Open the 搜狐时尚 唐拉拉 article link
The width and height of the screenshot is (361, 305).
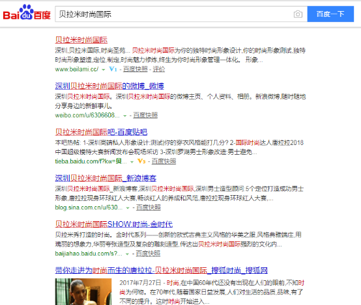click(161, 271)
